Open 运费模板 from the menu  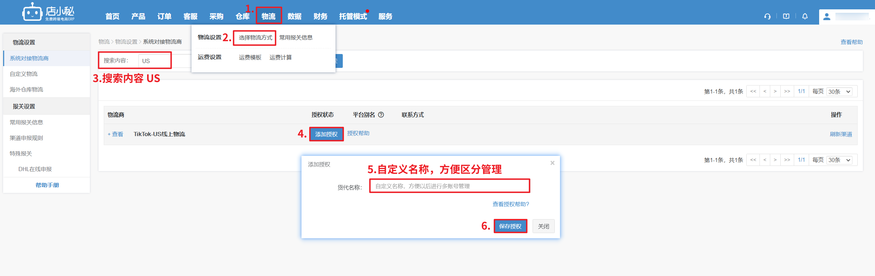tap(250, 57)
